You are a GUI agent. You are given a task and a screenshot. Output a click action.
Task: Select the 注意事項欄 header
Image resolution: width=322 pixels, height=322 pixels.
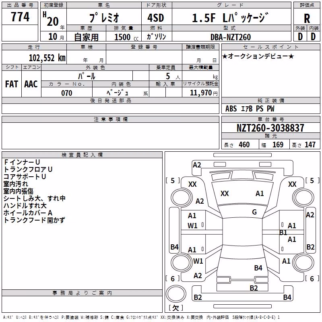[x=110, y=119]
